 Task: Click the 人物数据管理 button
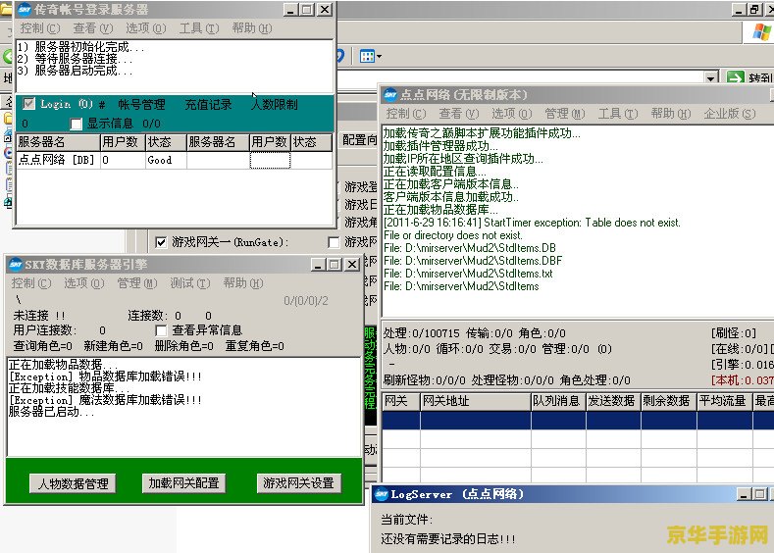pyautogui.click(x=73, y=483)
